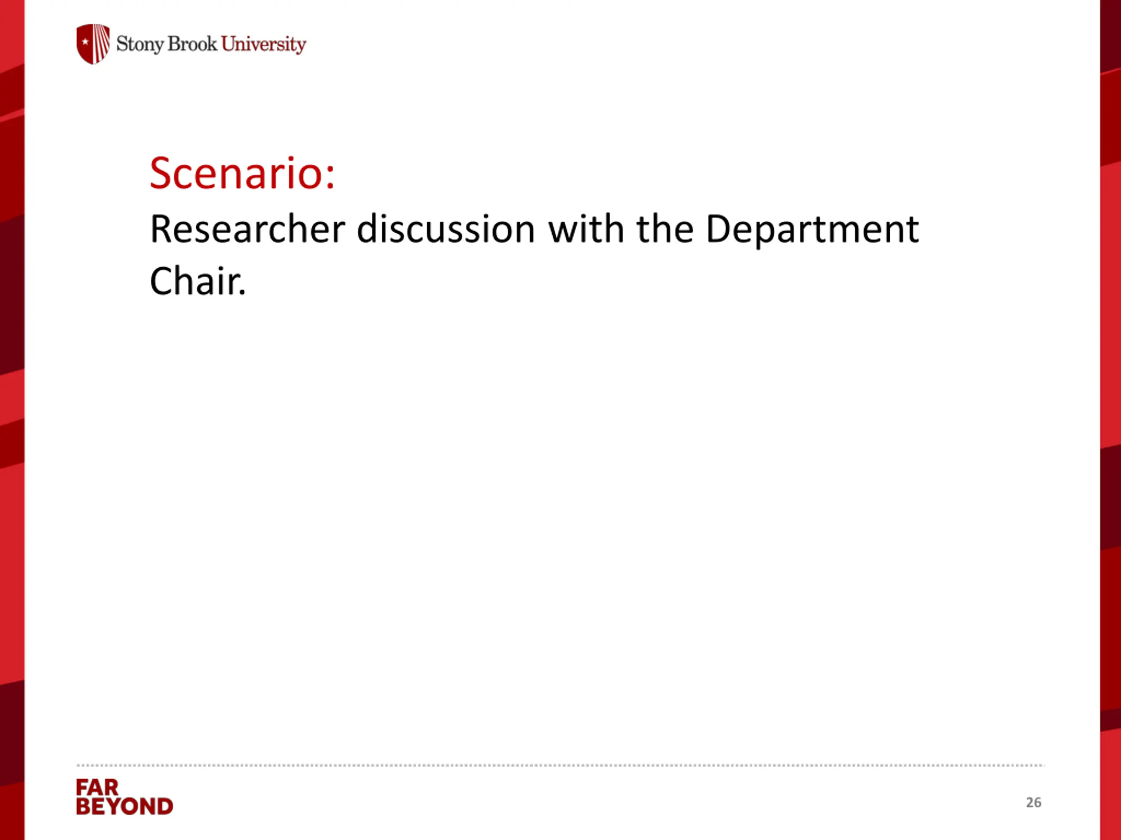
Task: Click the word "discussion" in body text
Action: (x=446, y=229)
